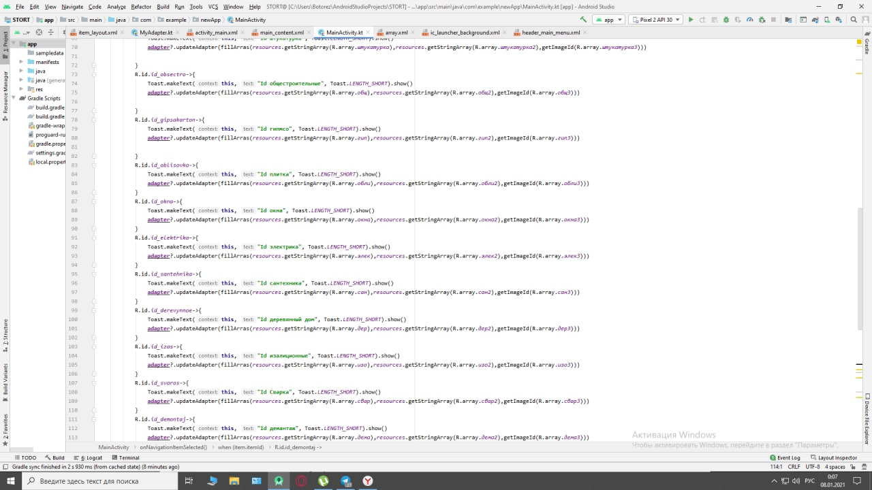This screenshot has height=490, width=872.
Task: Open the Layout Inspector
Action: pos(834,458)
